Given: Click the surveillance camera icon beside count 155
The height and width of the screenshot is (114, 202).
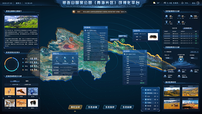Looking at the screenshot, I should tap(191, 16).
